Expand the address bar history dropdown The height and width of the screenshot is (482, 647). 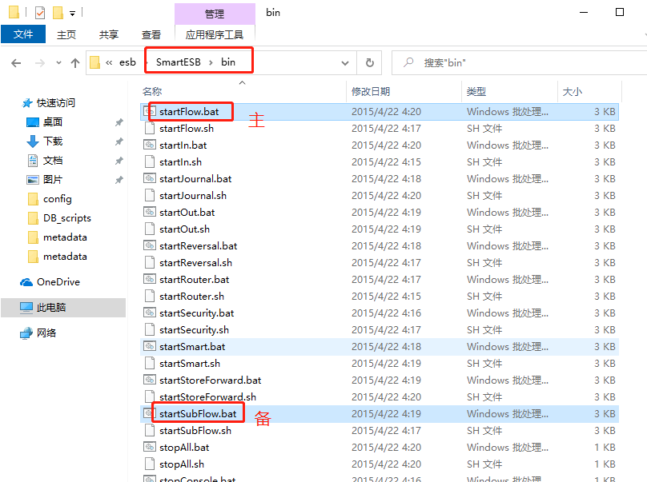[x=346, y=62]
